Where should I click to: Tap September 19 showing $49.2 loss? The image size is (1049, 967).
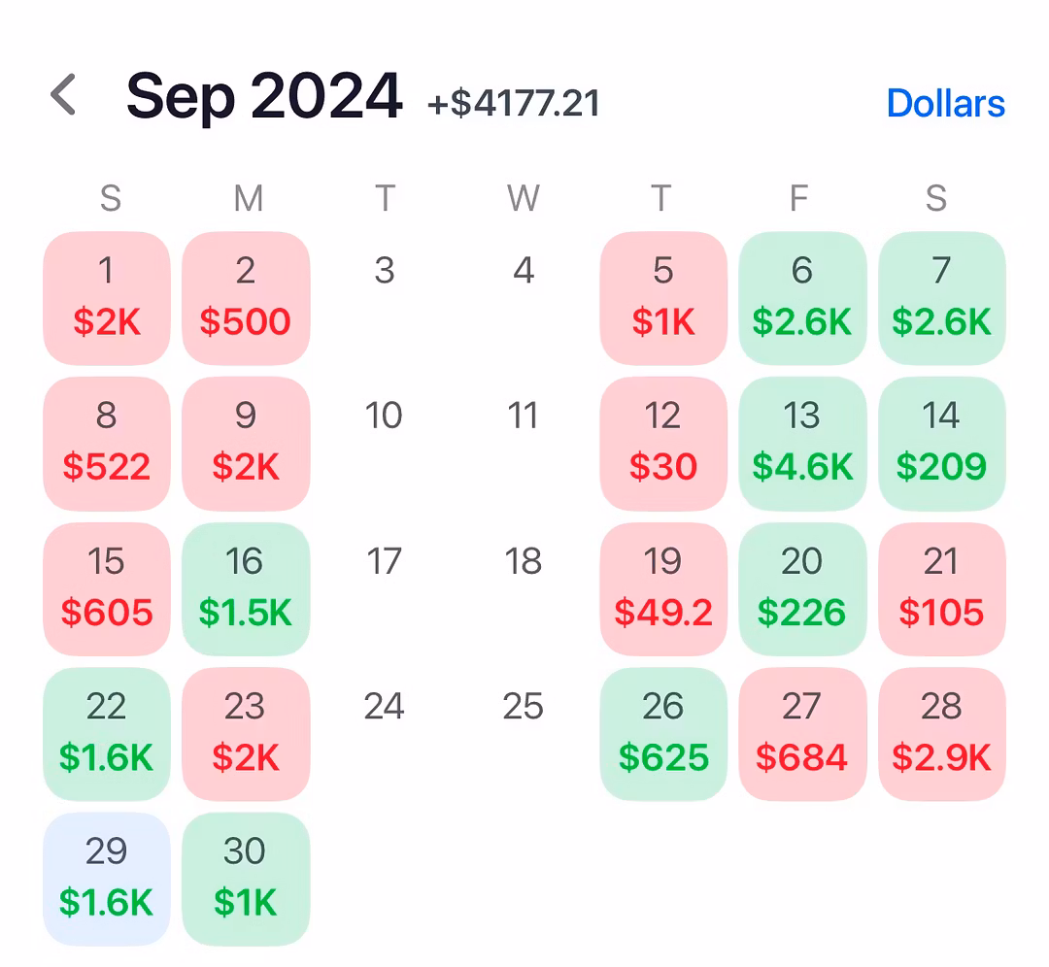(x=663, y=588)
